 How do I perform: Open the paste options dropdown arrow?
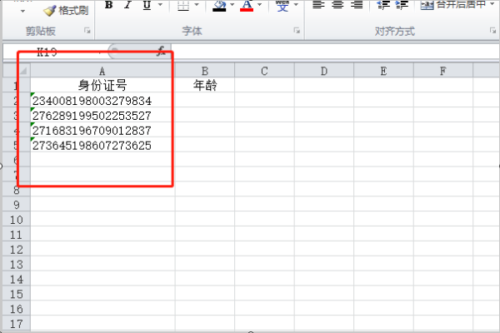pyautogui.click(x=22, y=11)
